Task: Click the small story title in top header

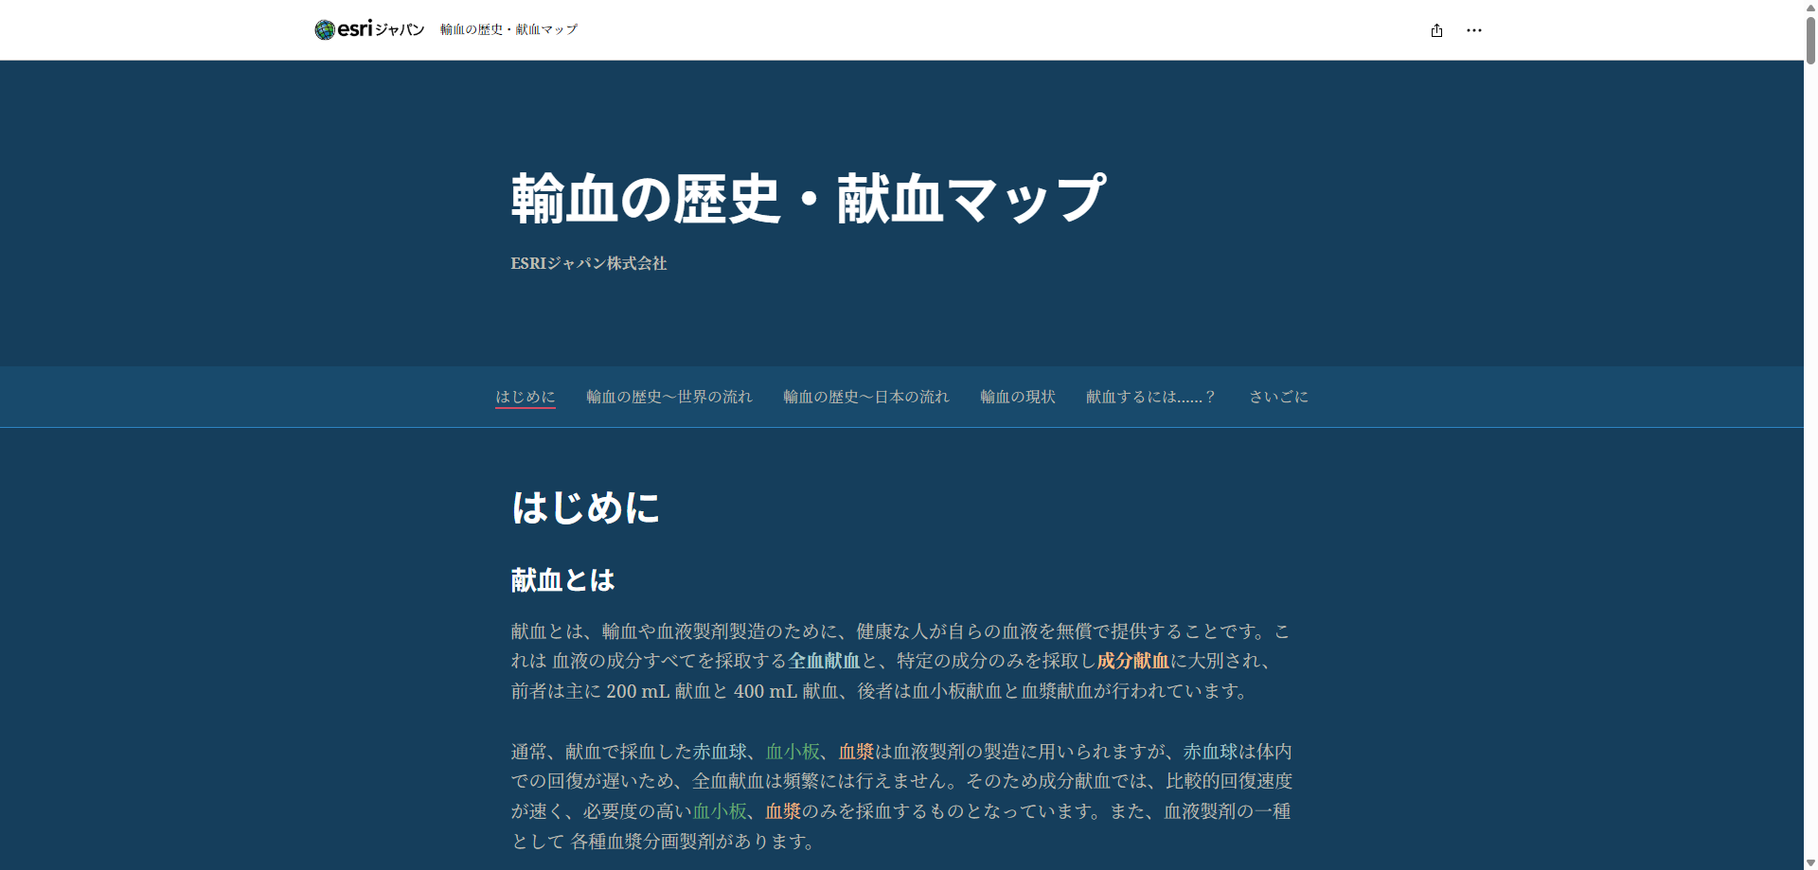Action: (x=508, y=30)
